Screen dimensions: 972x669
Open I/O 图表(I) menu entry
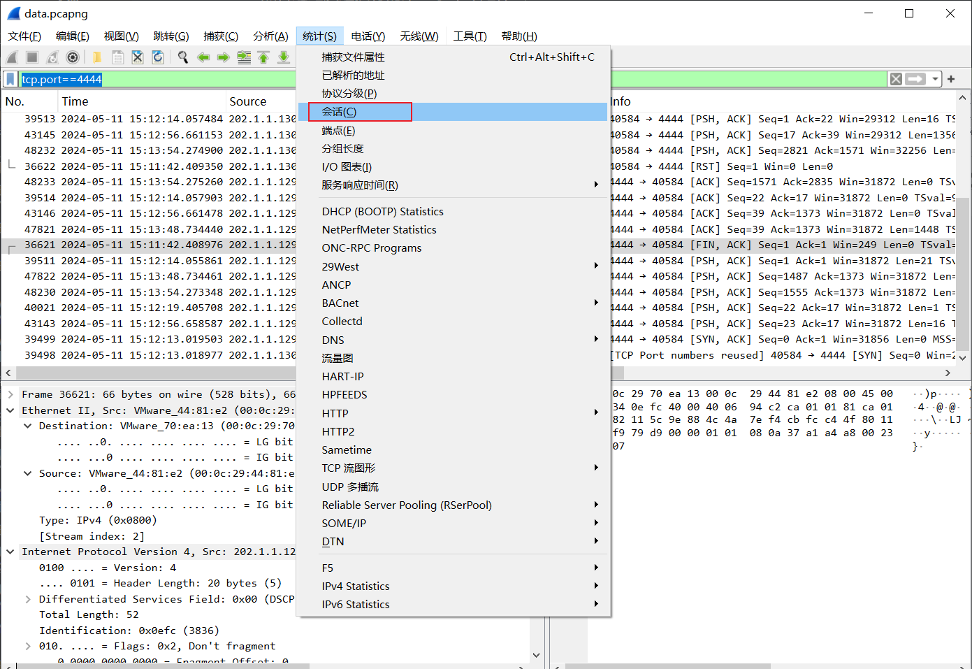[452, 167]
